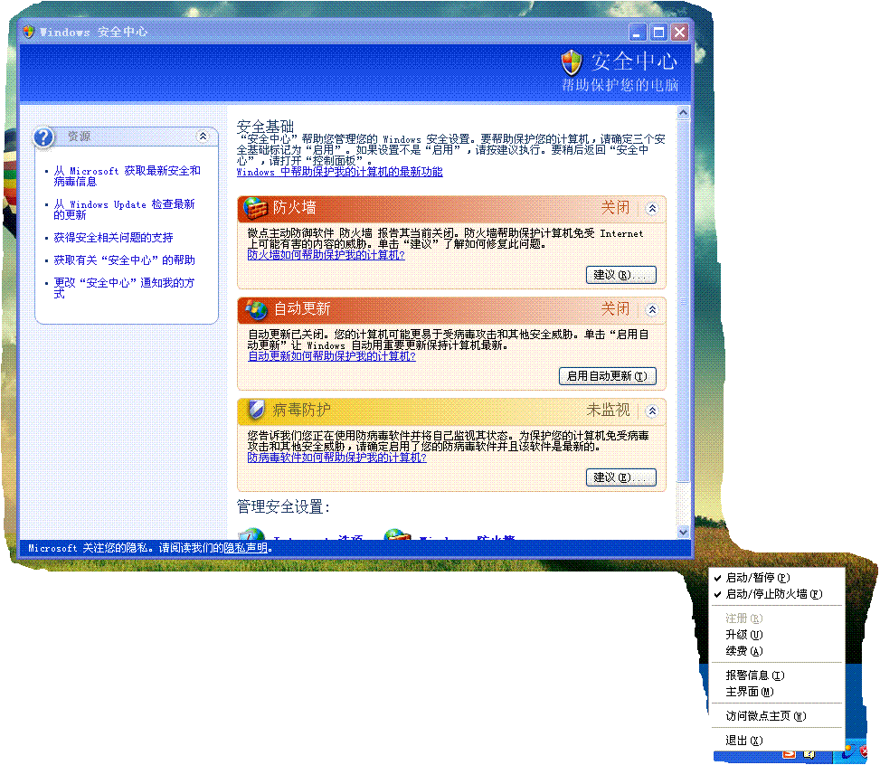Open 获取有关"安全中心"的帮助 link
Viewport: 880px width, 765px height.
tap(124, 260)
